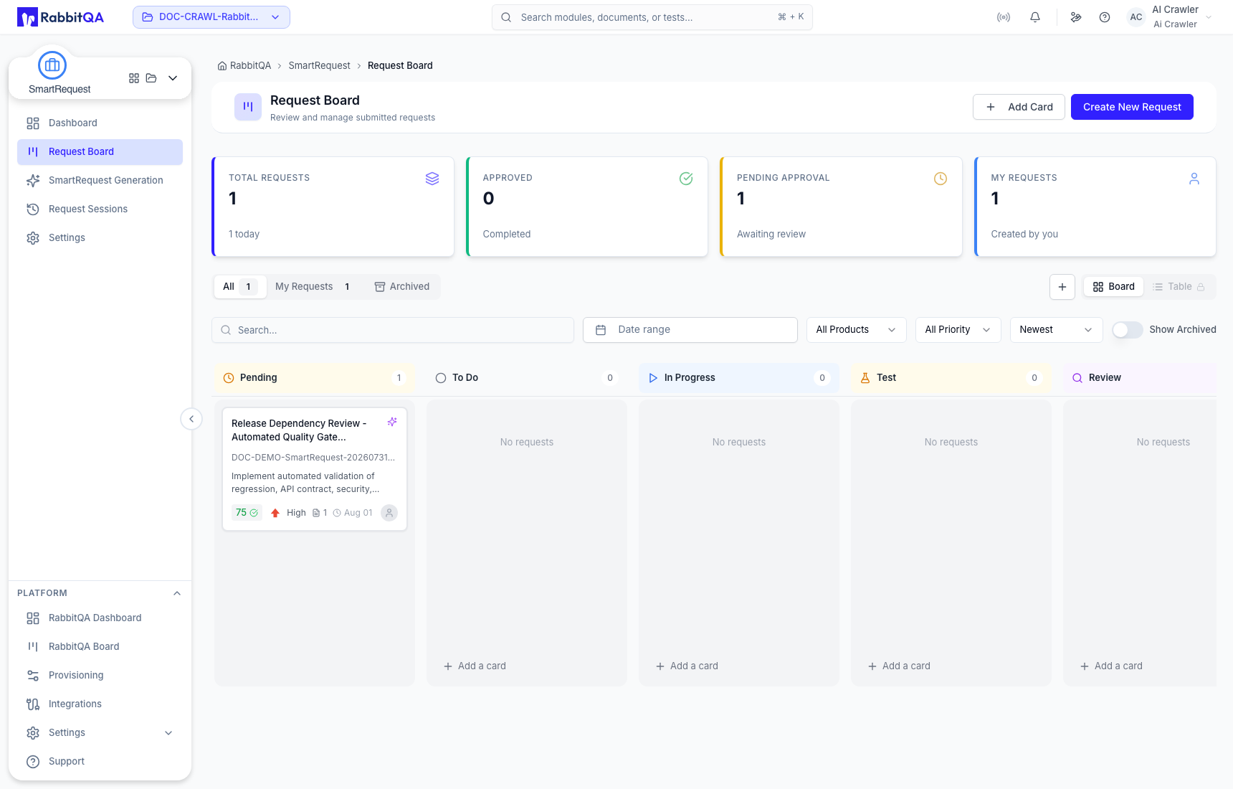1233x789 pixels.
Task: Open the All Priority filter dropdown
Action: [958, 330]
